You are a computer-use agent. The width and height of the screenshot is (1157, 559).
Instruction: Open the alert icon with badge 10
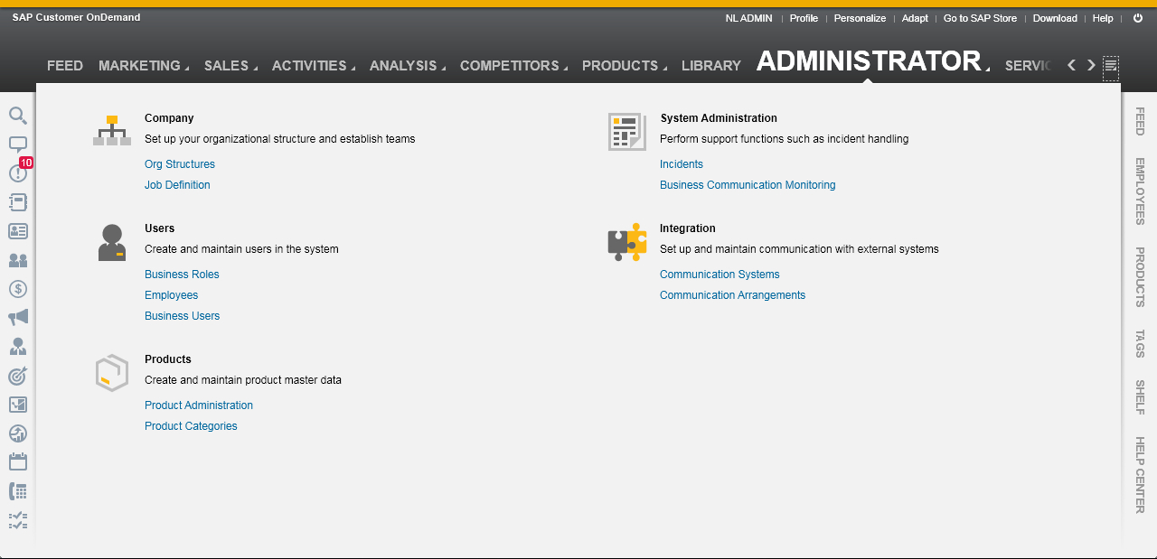click(18, 173)
